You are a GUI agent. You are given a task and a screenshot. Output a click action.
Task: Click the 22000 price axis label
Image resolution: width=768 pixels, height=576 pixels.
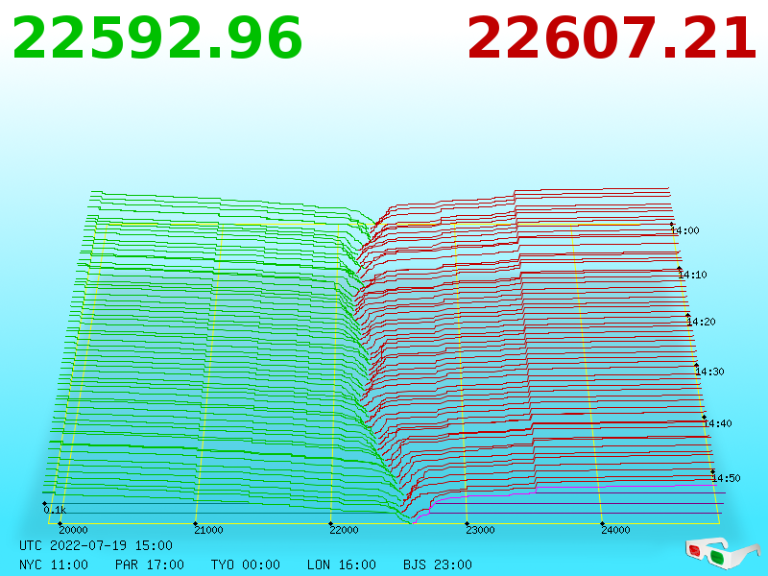click(344, 530)
